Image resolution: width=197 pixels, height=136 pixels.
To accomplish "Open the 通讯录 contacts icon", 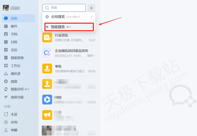I will pos(6,73).
